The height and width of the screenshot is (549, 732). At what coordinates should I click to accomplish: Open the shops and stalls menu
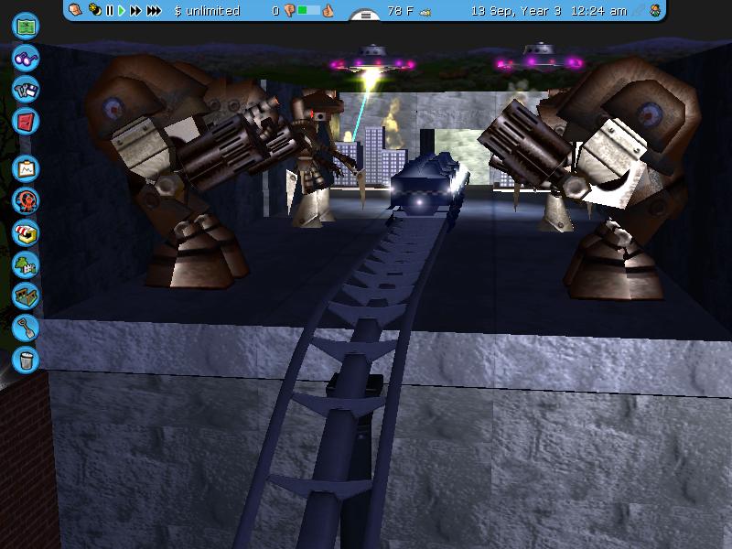click(26, 233)
